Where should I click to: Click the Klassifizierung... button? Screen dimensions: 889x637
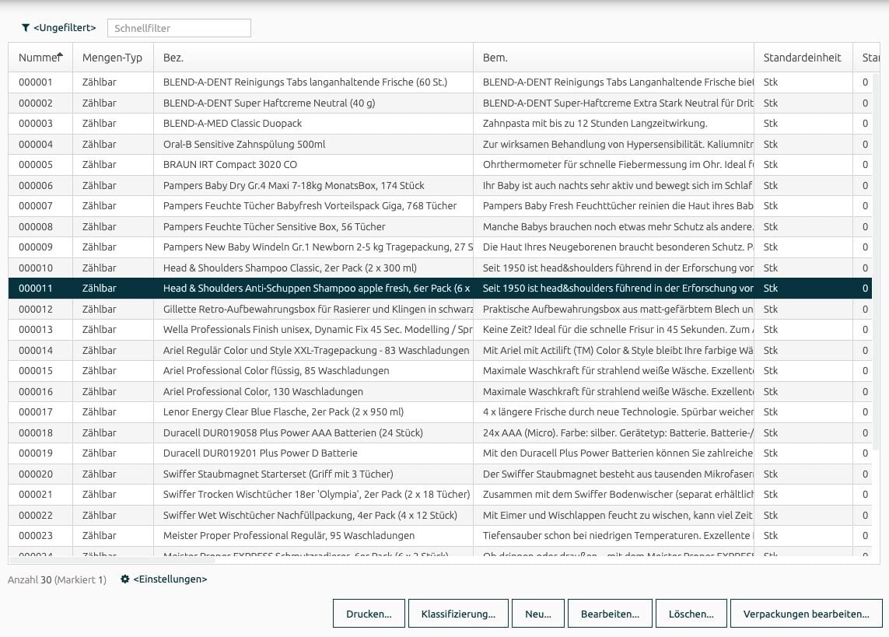point(458,614)
